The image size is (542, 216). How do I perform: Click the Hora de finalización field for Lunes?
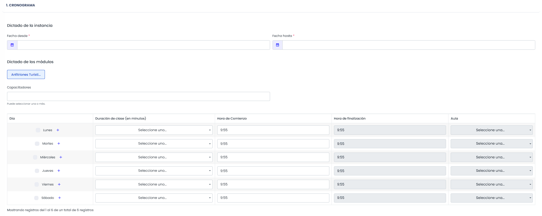click(x=390, y=130)
